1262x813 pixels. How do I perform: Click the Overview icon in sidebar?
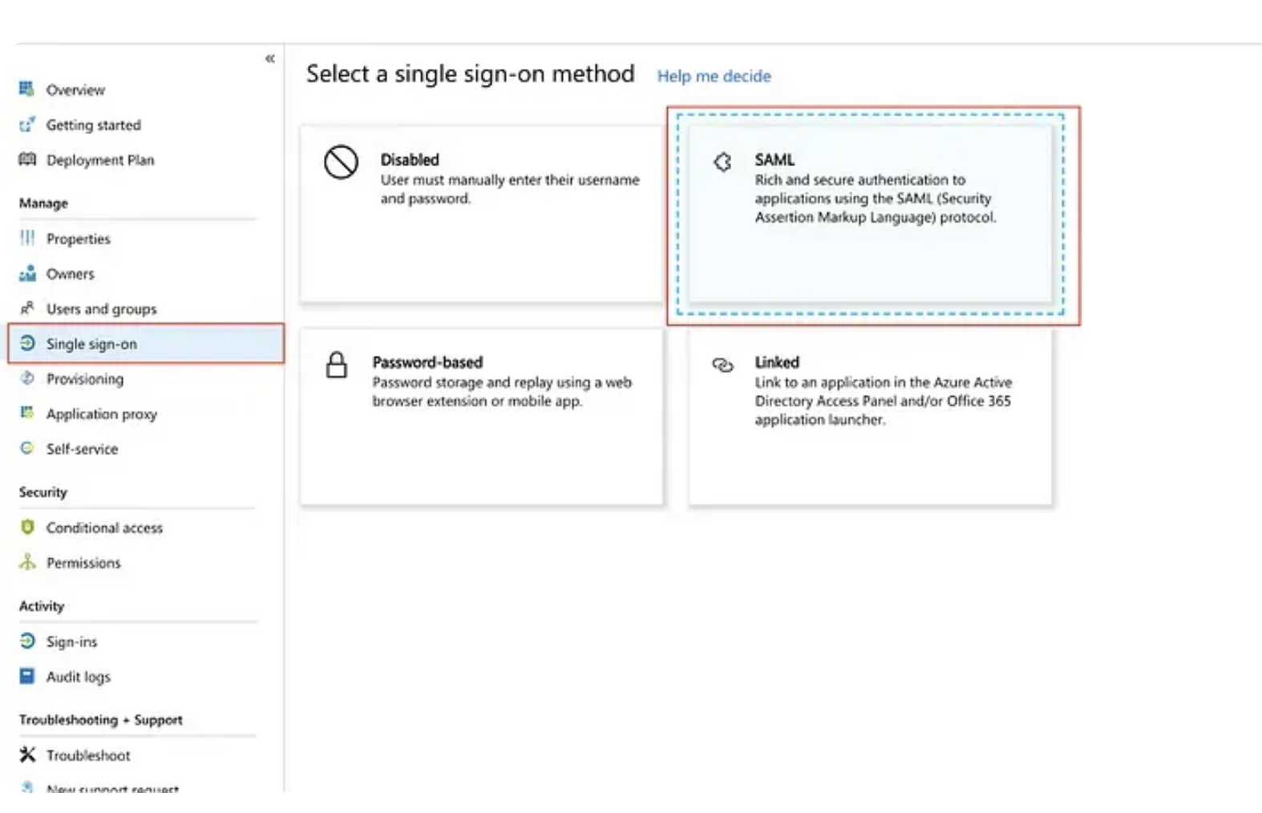27,89
